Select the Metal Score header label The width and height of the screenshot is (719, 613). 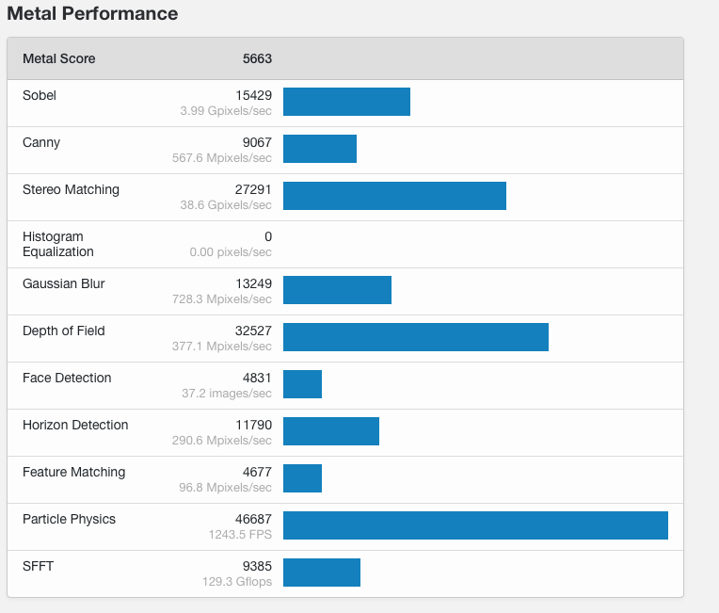tap(58, 58)
